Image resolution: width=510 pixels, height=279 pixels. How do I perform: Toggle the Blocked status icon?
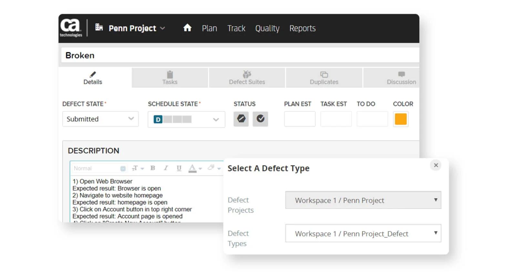[x=241, y=119]
